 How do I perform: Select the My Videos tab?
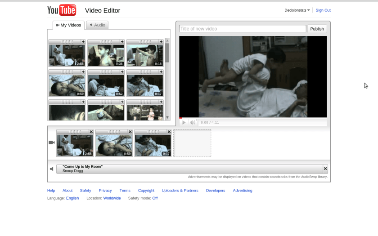tap(68, 25)
